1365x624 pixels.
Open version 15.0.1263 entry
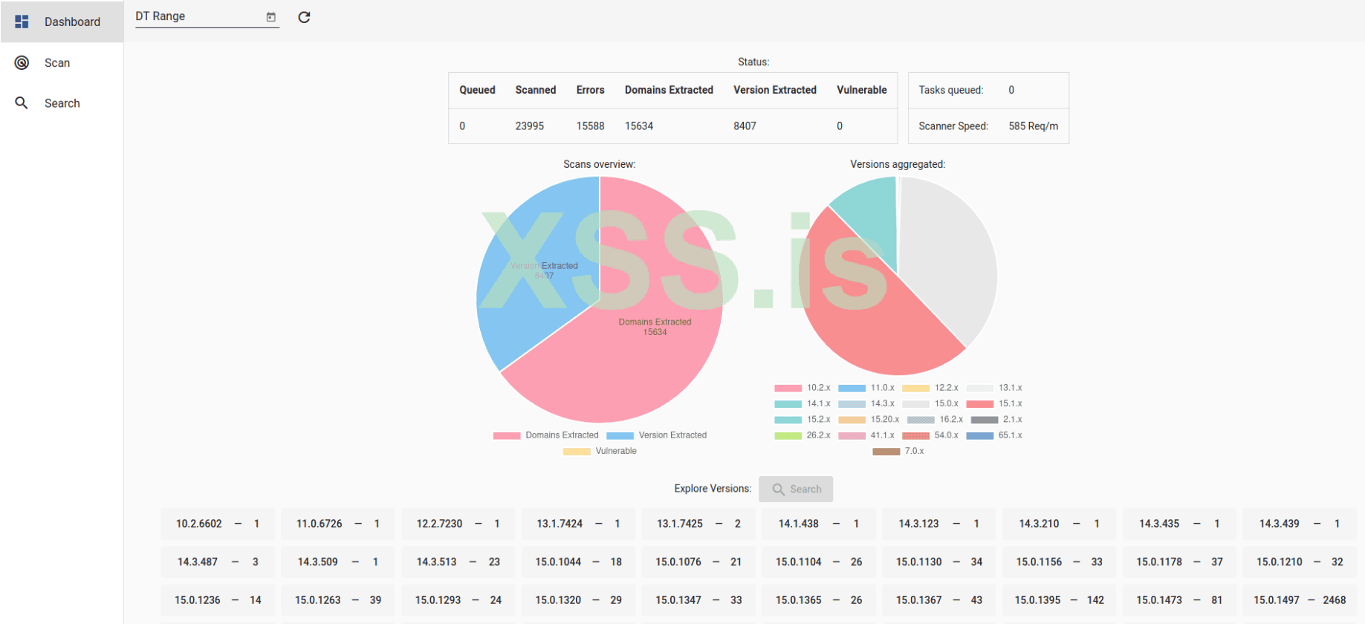click(x=338, y=599)
